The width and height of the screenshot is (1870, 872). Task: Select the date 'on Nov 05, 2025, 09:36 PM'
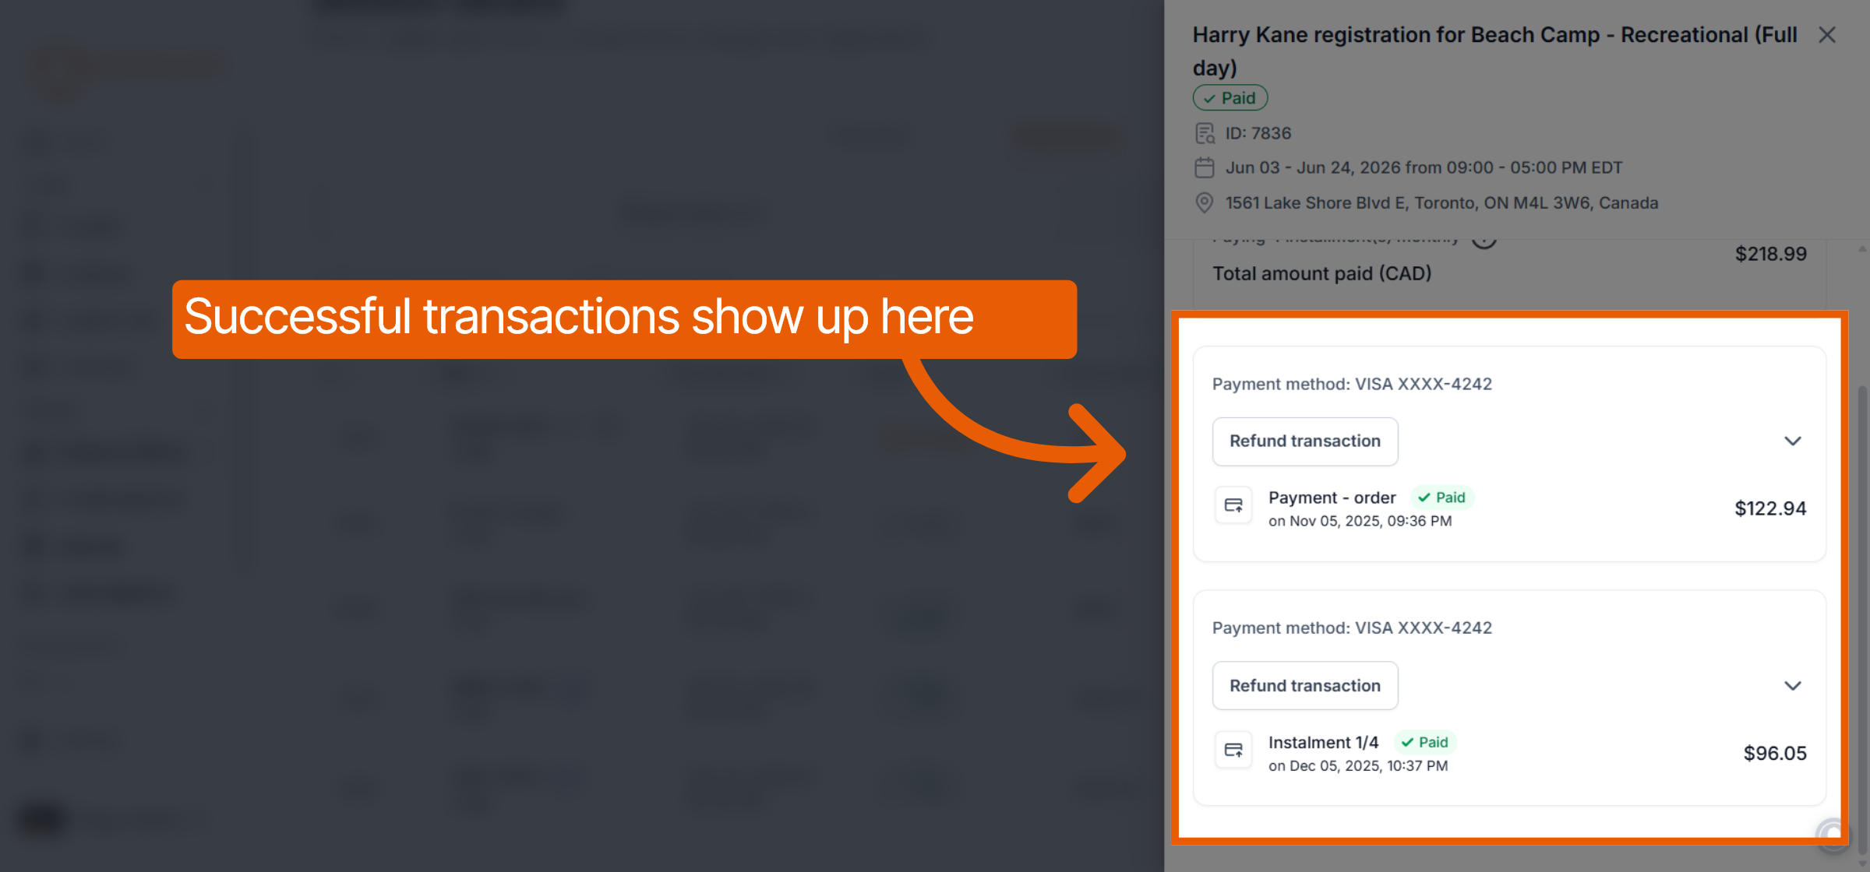(1360, 522)
